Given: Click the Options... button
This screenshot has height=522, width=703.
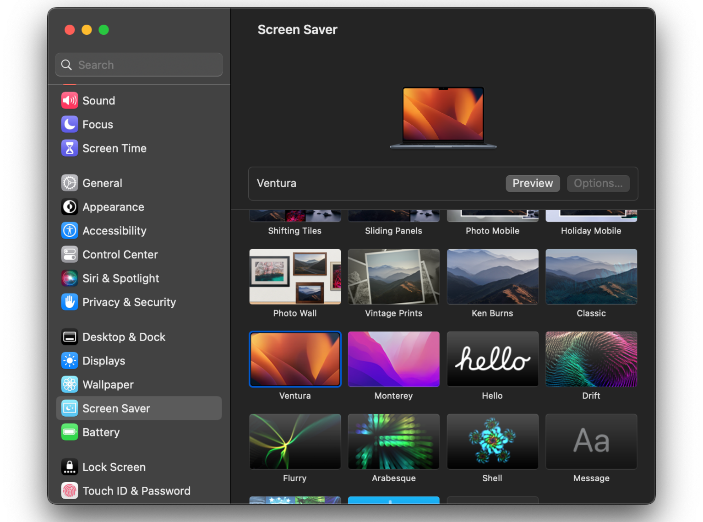Looking at the screenshot, I should pyautogui.click(x=598, y=184).
